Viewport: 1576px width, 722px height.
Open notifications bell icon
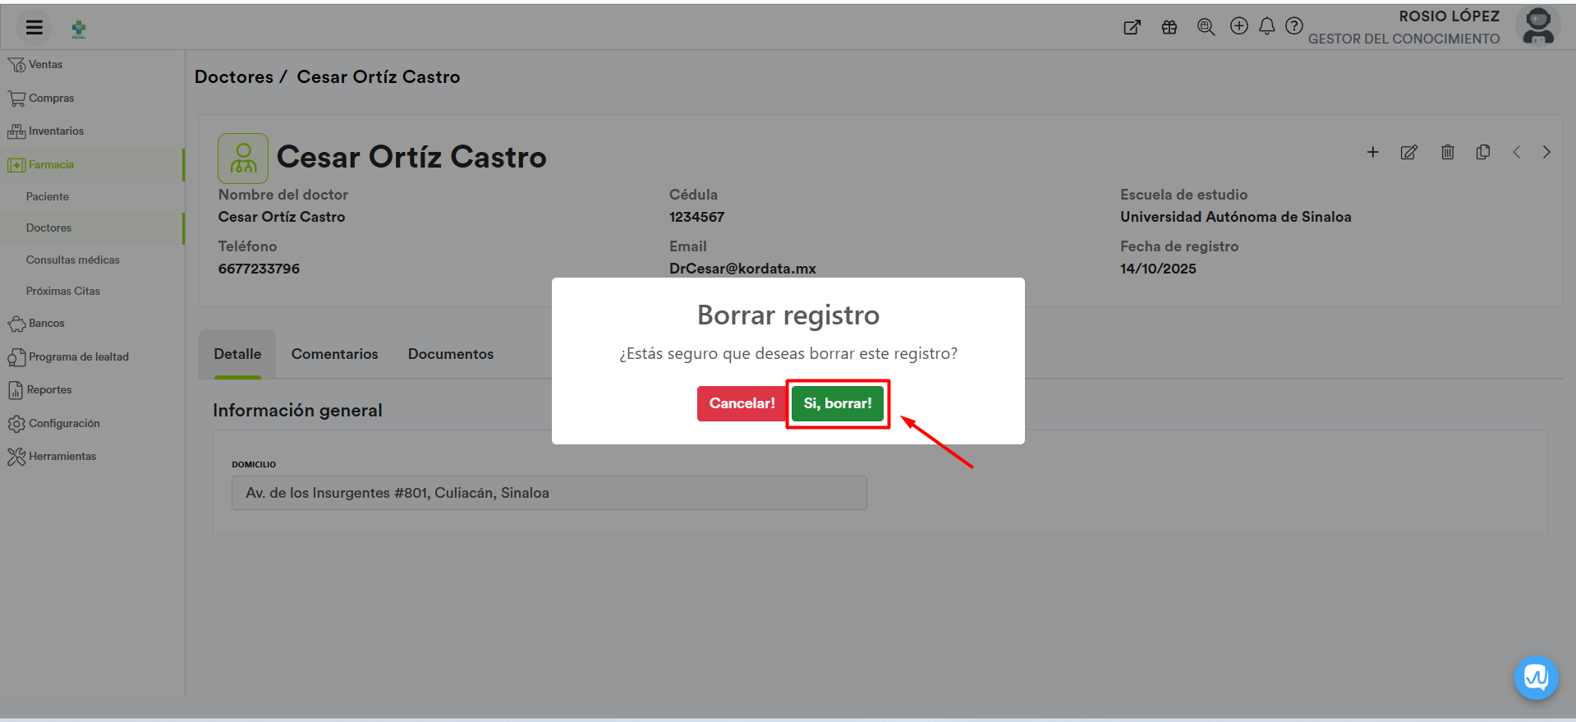1266,26
